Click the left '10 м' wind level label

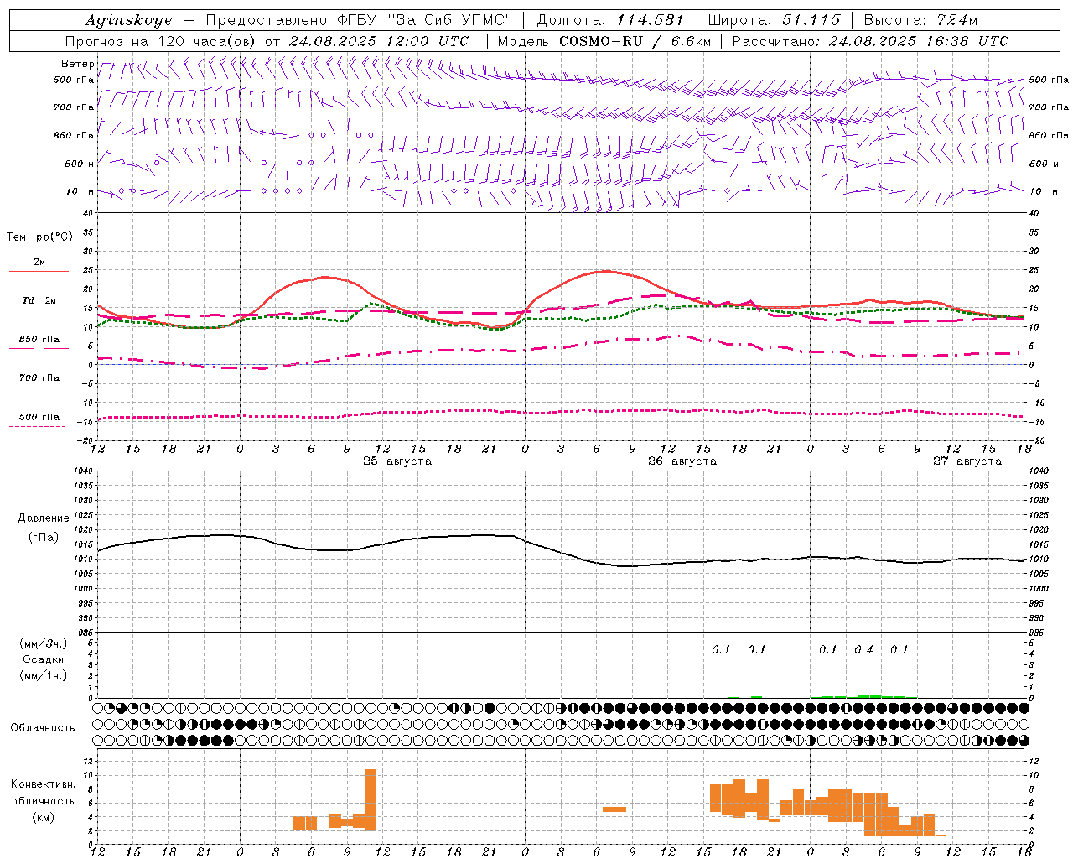[x=80, y=191]
